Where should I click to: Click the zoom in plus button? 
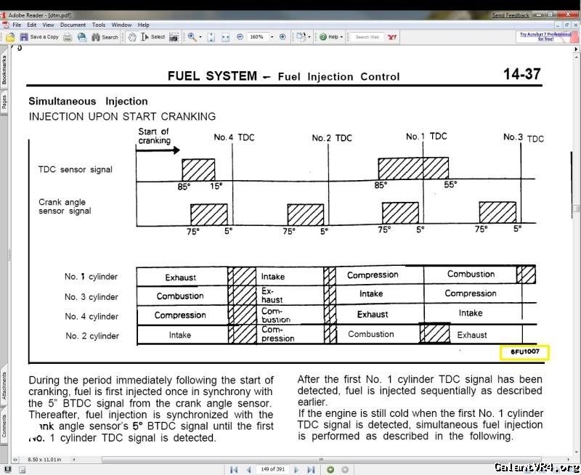pyautogui.click(x=283, y=37)
